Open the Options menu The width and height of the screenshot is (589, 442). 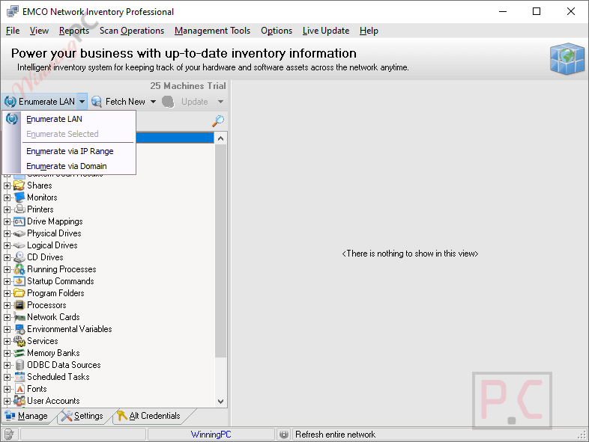tap(277, 31)
